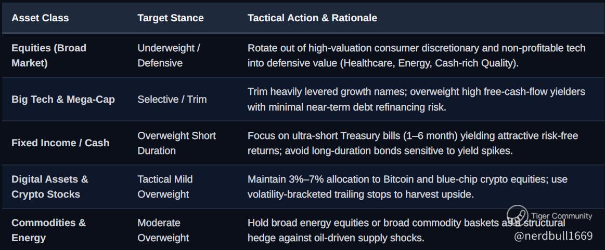This screenshot has width=605, height=250.
Task: Click the Bitcoin allocation rationale text
Action: [x=407, y=187]
